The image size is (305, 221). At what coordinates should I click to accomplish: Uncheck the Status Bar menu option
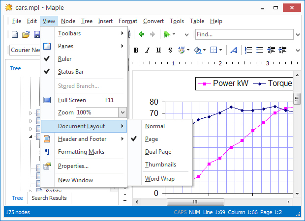point(70,72)
